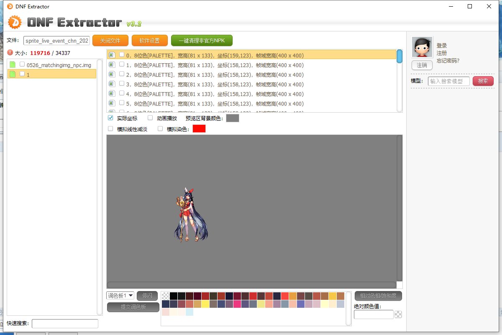Click the transparent picker icon beside 绝对颜色值

(398, 314)
